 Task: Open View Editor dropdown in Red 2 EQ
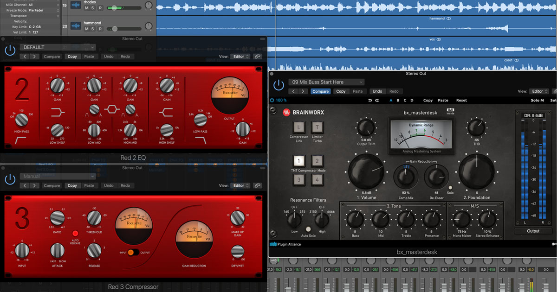pyautogui.click(x=240, y=57)
